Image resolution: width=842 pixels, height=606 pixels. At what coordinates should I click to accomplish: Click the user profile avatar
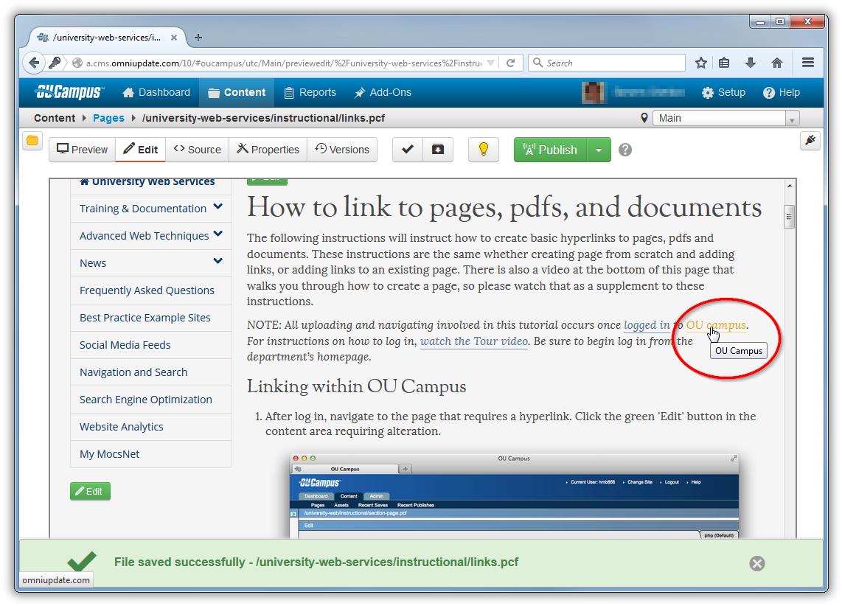click(x=593, y=92)
